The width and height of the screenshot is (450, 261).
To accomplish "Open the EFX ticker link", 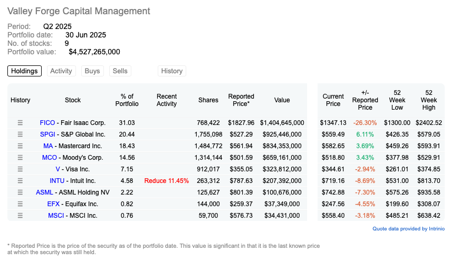I will coord(53,204).
